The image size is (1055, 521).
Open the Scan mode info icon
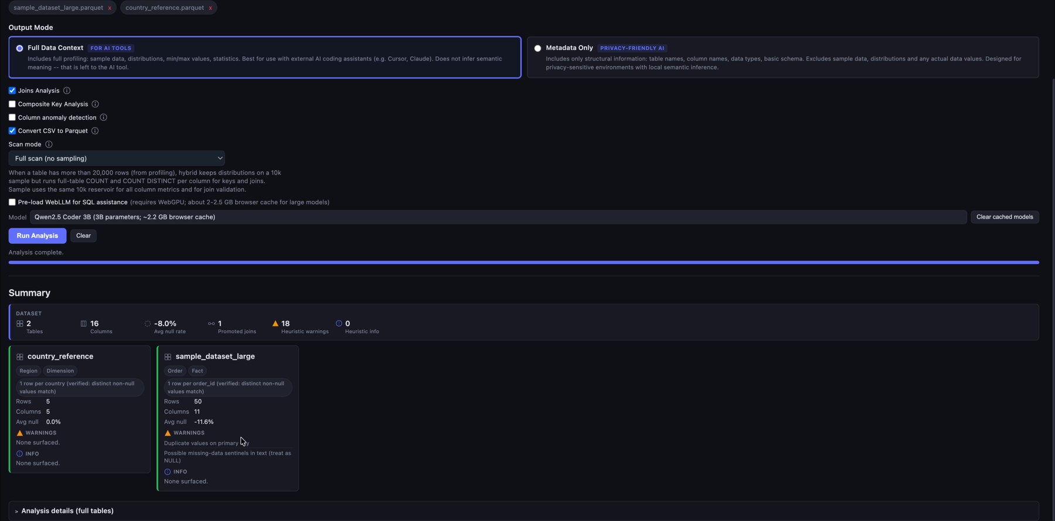pos(49,144)
